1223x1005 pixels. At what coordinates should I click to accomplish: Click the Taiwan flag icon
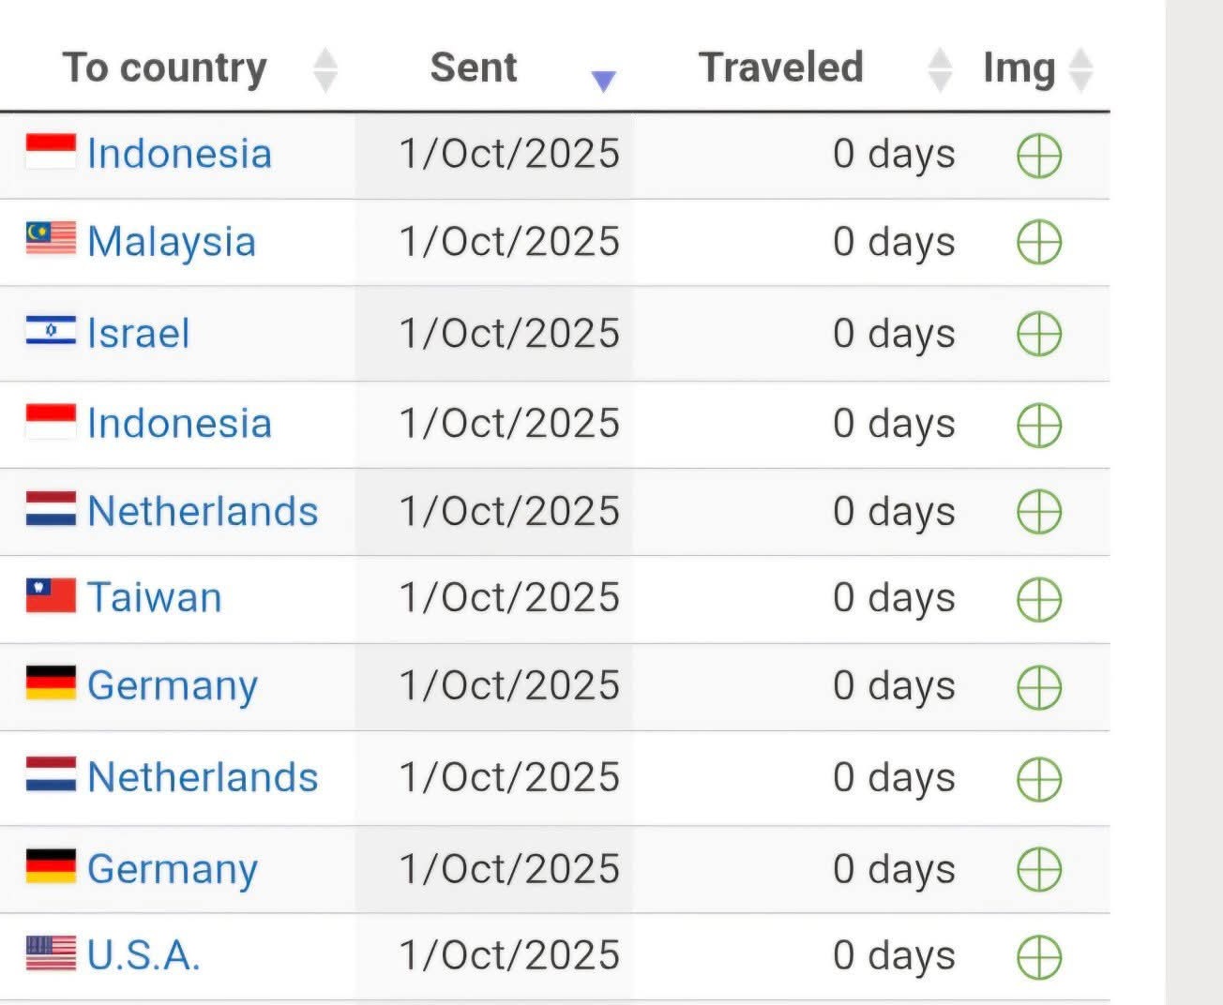click(51, 596)
